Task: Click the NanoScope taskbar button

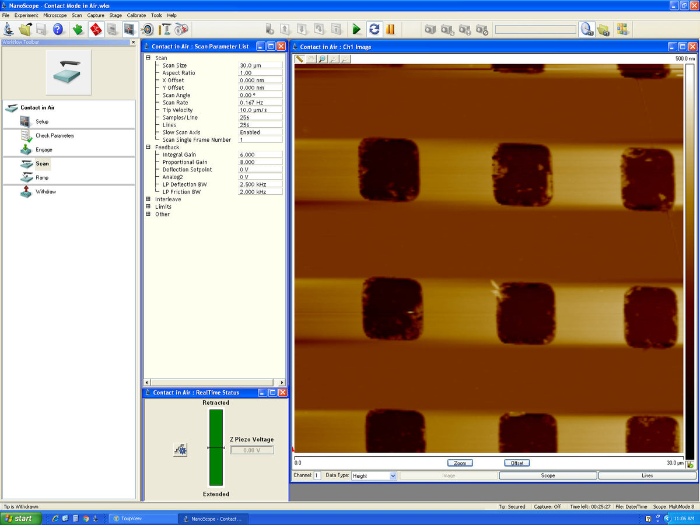Action: [x=213, y=518]
